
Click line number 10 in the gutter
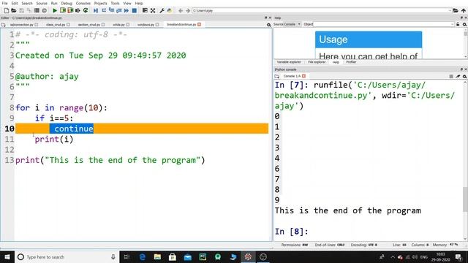(x=10, y=129)
